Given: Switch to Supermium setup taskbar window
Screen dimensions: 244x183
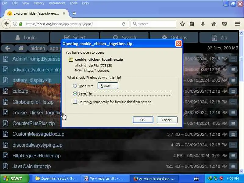Looking at the screenshot, I should [x=56, y=178].
